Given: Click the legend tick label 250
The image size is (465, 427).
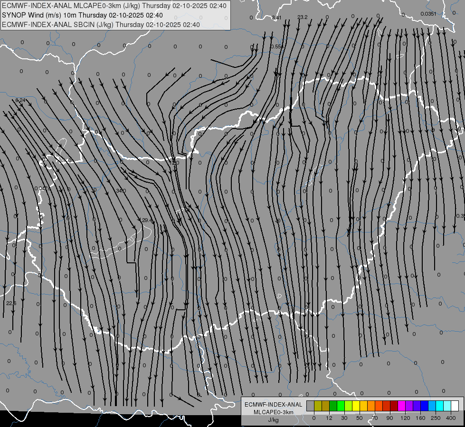Looking at the screenshot, I should (436, 418).
